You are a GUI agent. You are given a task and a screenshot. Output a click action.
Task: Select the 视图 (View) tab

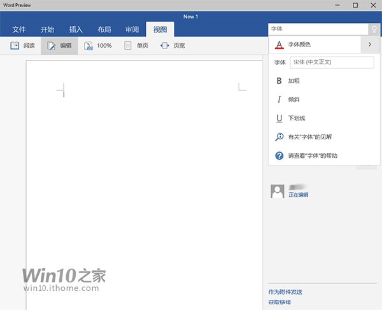[160, 29]
